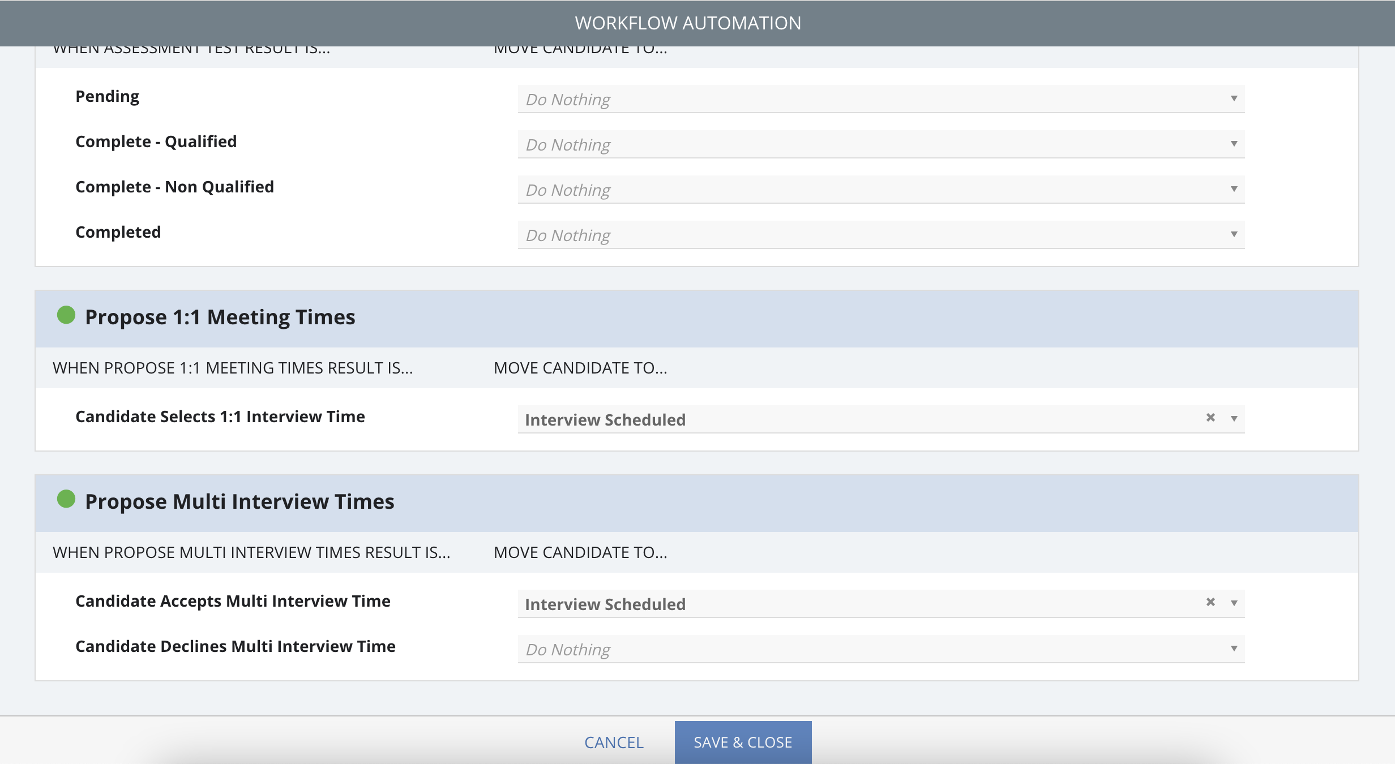Expand the Complete - Qualified dropdown
Screen dimensions: 1395x764
[x=881, y=144]
